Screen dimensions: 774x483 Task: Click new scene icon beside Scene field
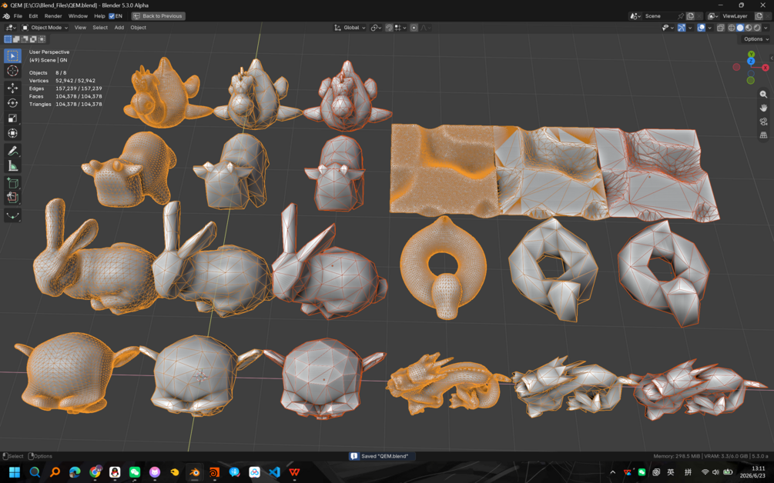pos(691,16)
